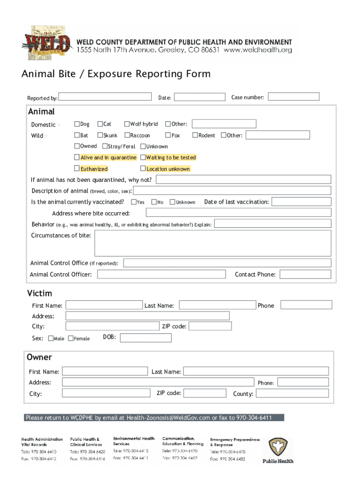
Task: Click the Health Administration Vital Records heading
Action: (42, 442)
